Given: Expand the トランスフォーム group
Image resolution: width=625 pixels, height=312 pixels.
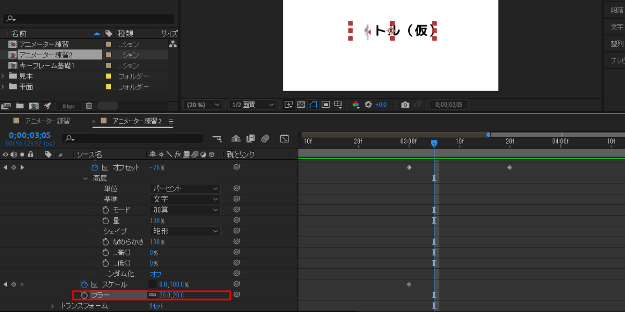Looking at the screenshot, I should pos(53,306).
